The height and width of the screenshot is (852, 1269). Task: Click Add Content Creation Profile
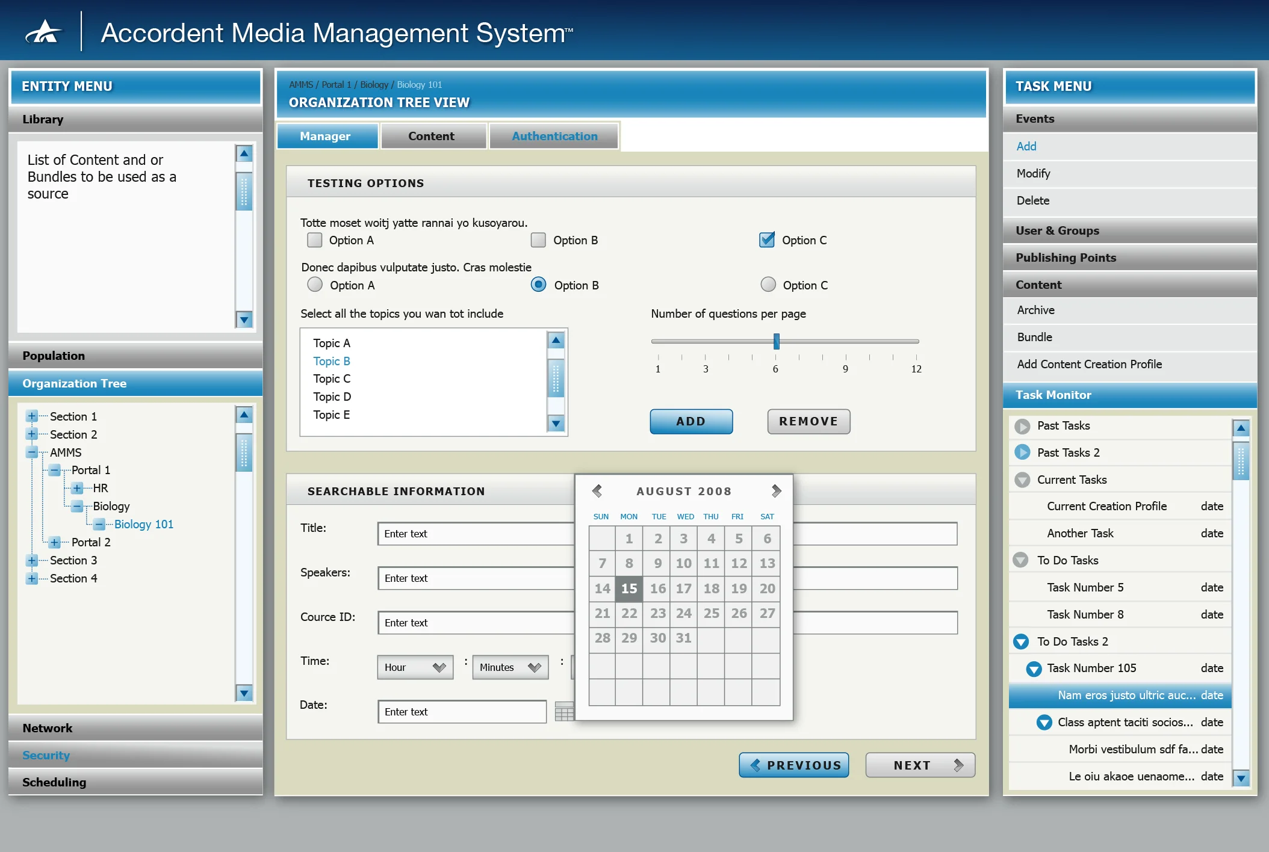1089,364
